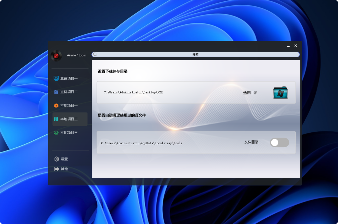Click the 直链项目二 four-squares icon
The image size is (338, 224).
click(x=56, y=92)
